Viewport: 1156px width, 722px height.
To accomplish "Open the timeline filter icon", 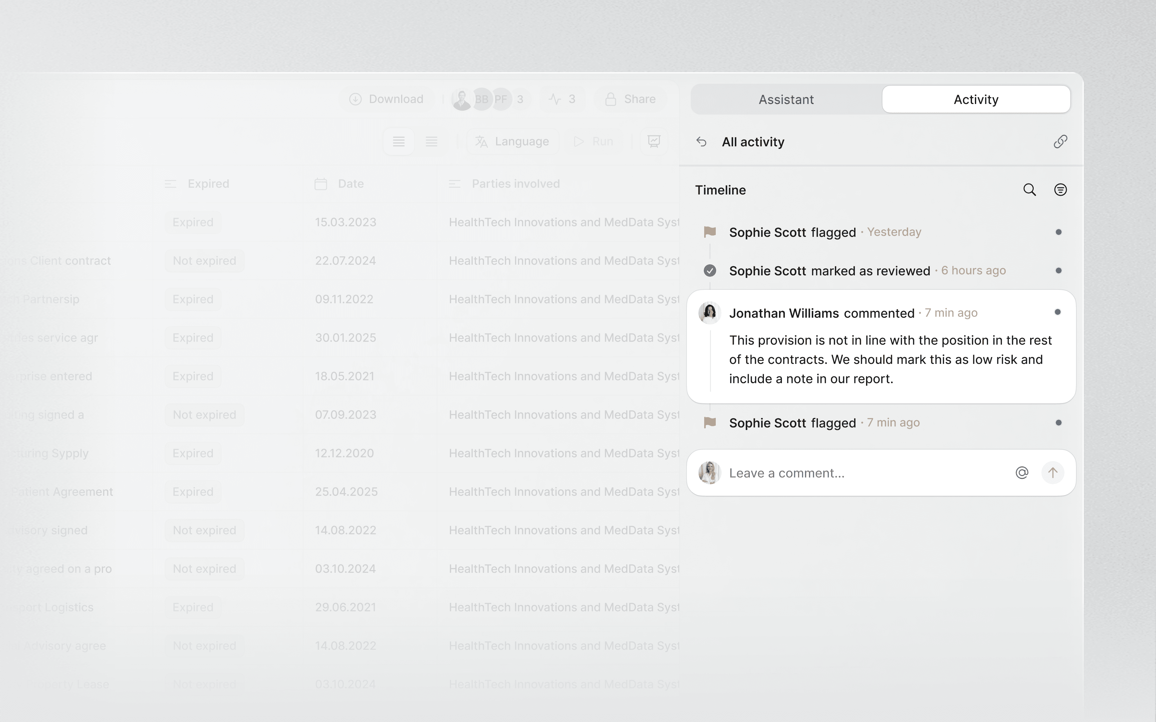I will 1060,190.
